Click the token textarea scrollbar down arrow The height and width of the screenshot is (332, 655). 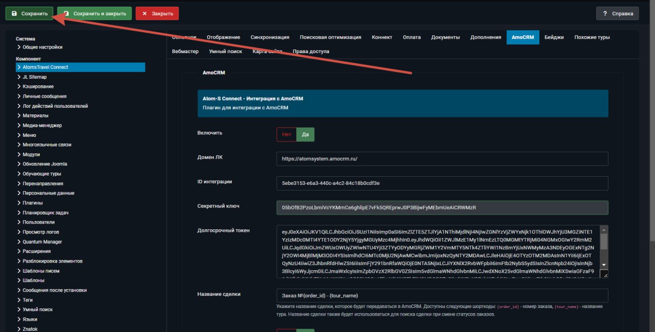click(x=604, y=265)
